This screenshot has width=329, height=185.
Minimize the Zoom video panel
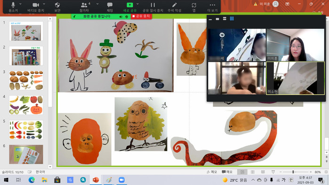(x=210, y=19)
